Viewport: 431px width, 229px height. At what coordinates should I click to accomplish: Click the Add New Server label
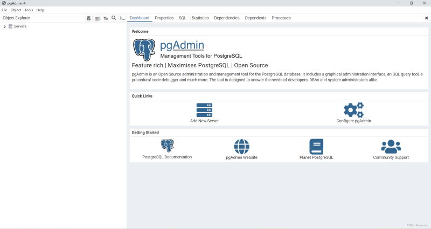204,121
